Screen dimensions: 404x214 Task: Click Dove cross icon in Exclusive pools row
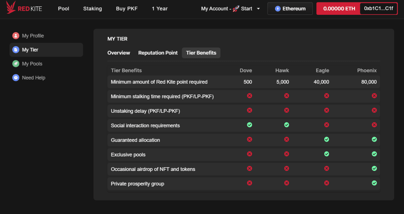tap(249, 154)
